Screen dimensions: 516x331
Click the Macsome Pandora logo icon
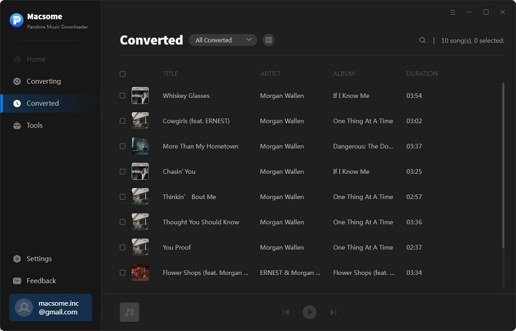pos(17,20)
